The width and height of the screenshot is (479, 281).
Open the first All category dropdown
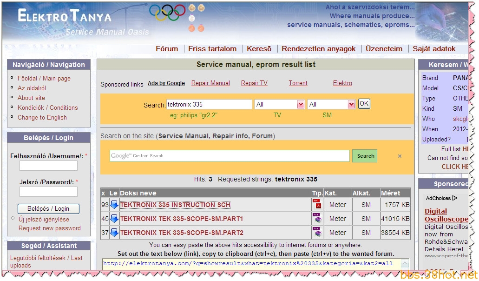[x=279, y=104]
